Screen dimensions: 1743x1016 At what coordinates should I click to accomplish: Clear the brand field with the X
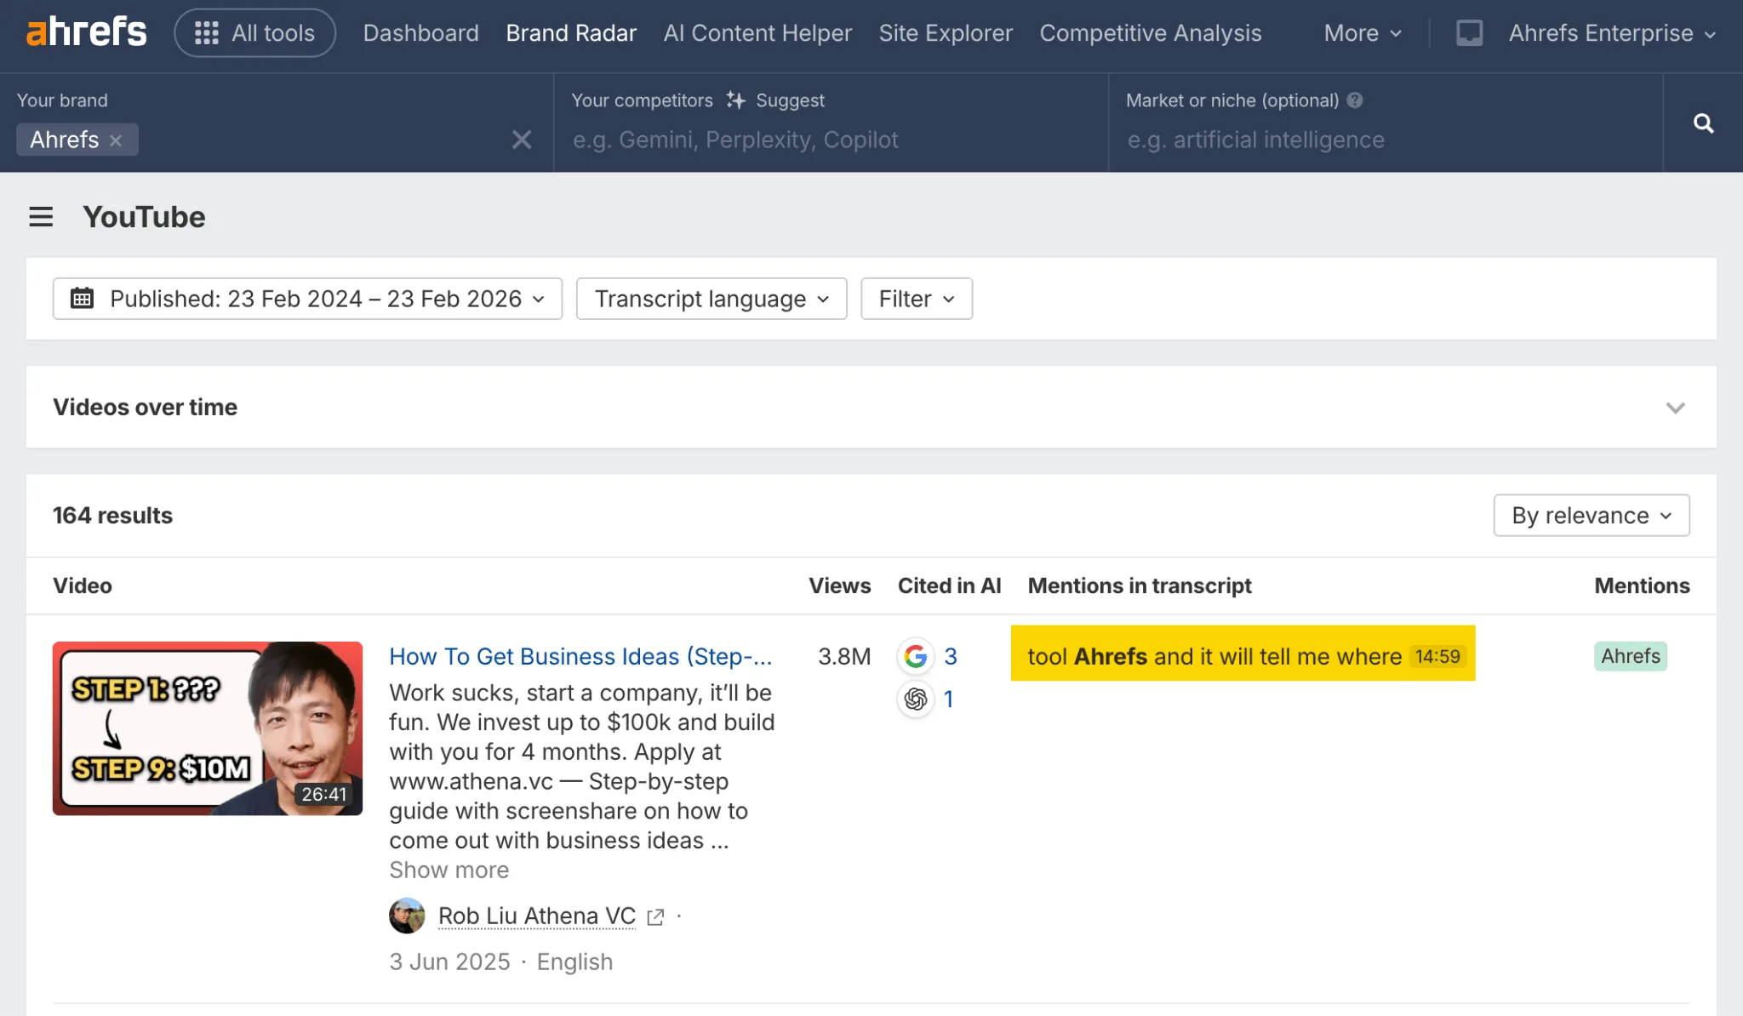point(522,140)
